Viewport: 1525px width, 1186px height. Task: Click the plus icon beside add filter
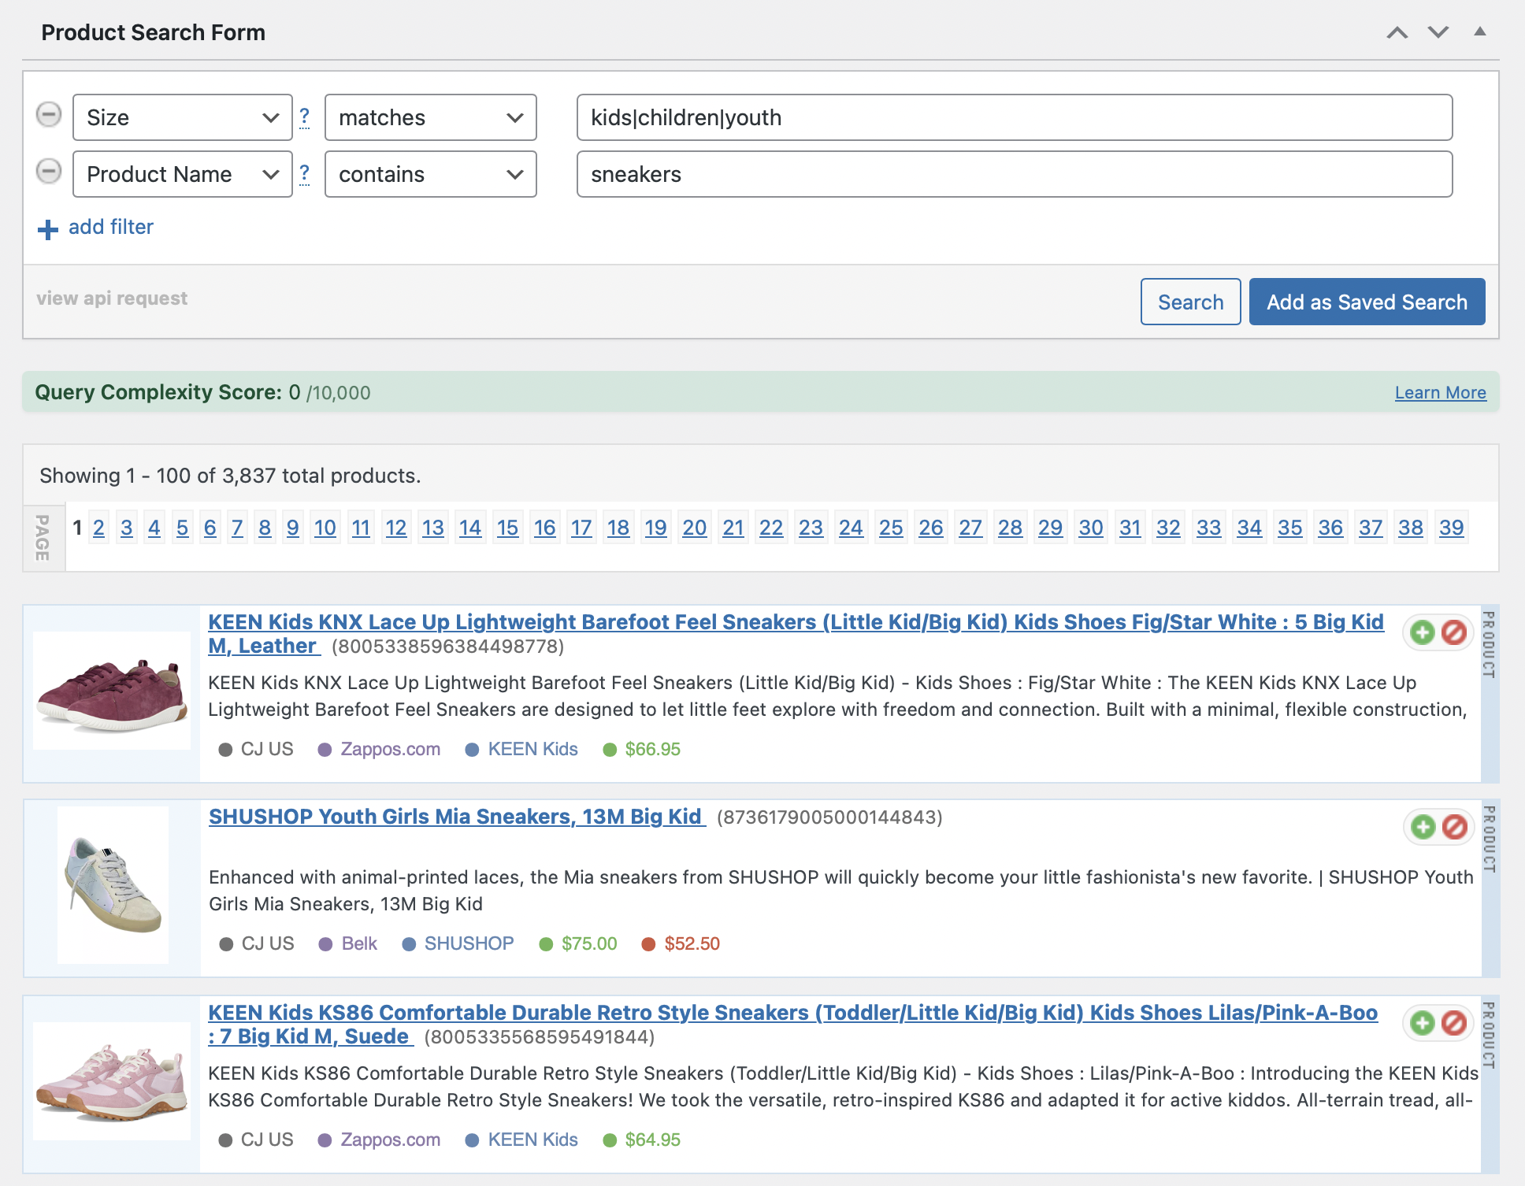click(48, 229)
